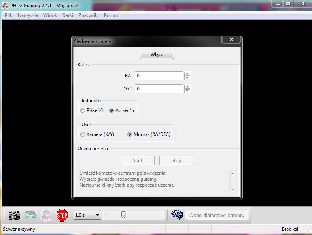Viewport: 312px width, 235px height.
Task: Click the 'Serwer aktywny' status text
Action: click(19, 229)
